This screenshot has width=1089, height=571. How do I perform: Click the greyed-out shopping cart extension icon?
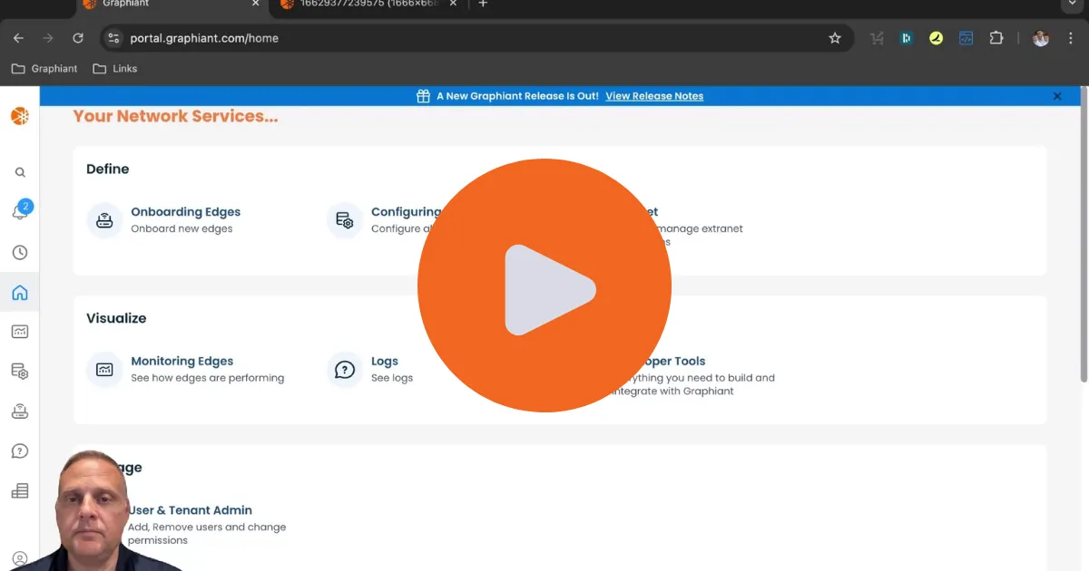(877, 38)
